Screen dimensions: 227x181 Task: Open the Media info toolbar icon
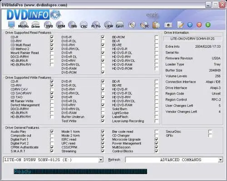pyautogui.click(x=23, y=25)
